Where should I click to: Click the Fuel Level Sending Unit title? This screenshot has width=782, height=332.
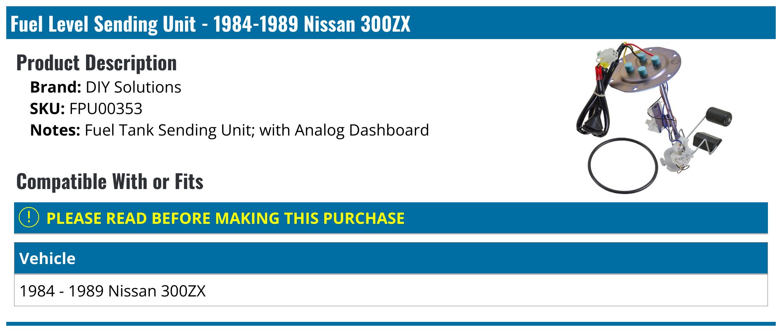[210, 23]
